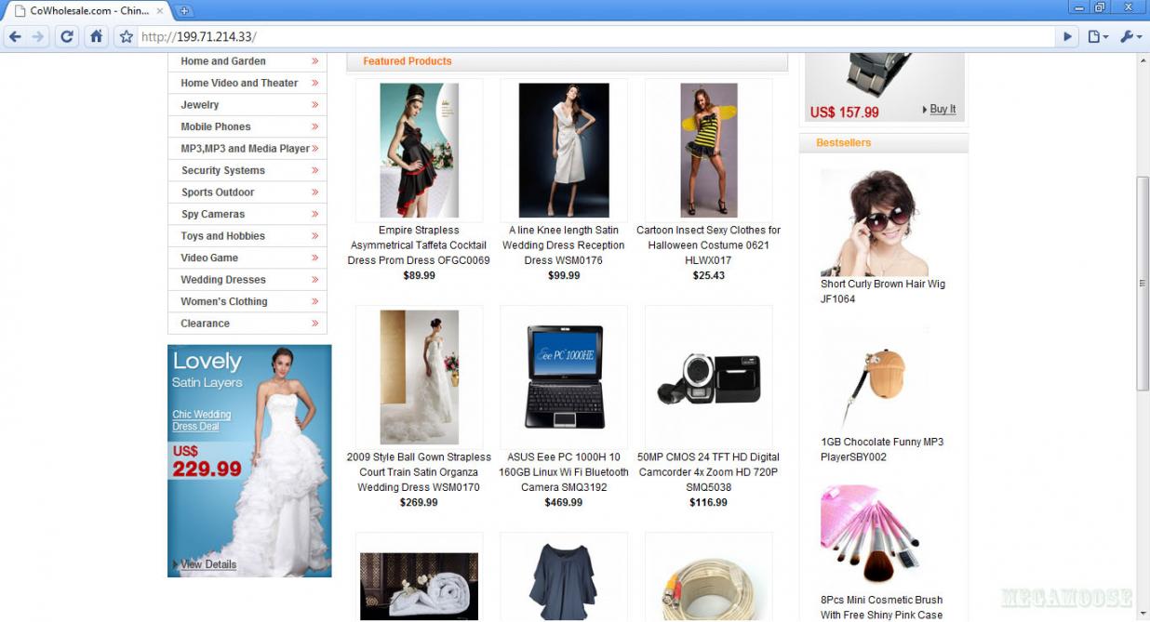
Task: Click the US$ 157.99 price text
Action: 845,112
